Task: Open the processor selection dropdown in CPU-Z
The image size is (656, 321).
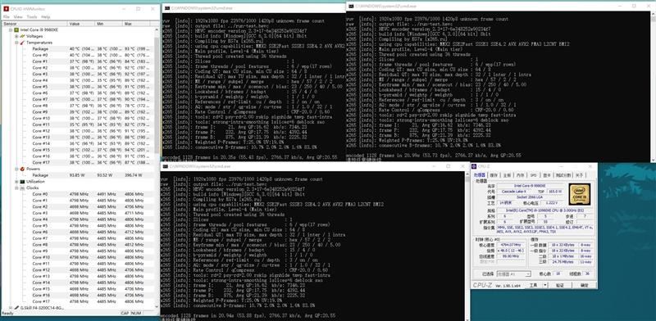Action: coord(514,274)
